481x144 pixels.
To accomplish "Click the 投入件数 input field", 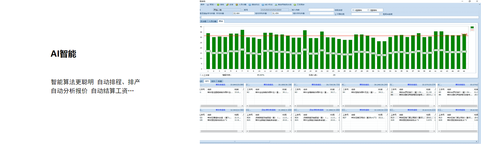I will [321, 10].
